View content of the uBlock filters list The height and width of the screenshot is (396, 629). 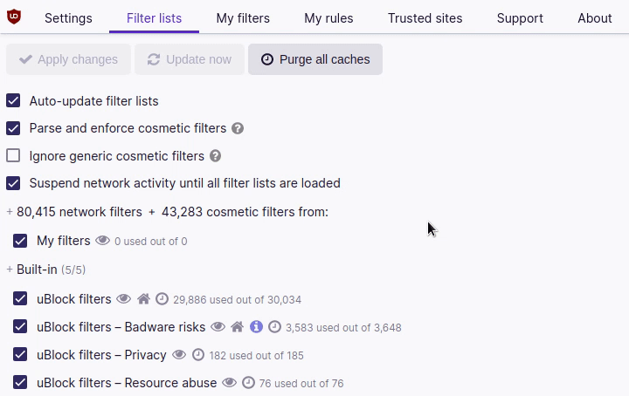(x=123, y=299)
